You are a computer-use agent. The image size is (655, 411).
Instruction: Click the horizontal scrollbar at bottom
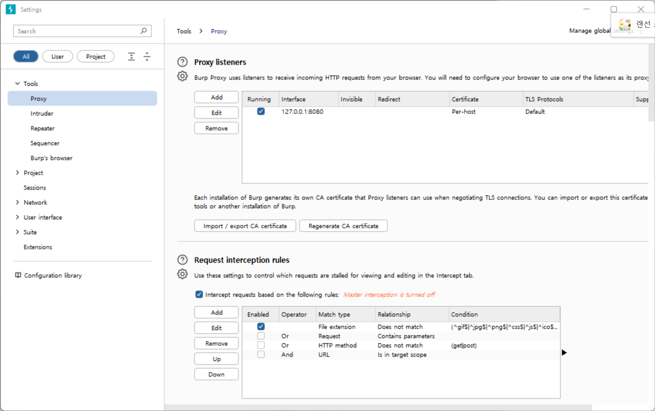(x=378, y=408)
